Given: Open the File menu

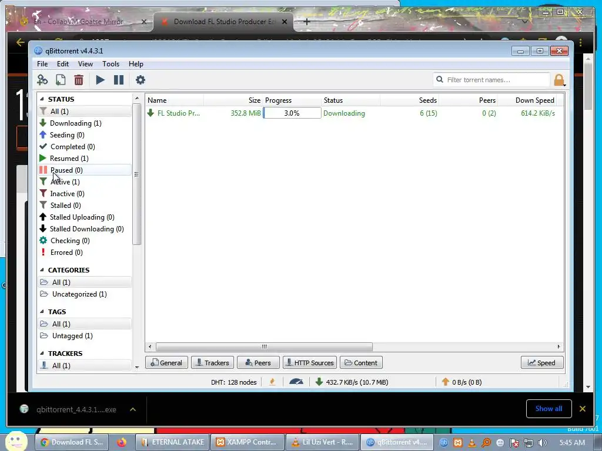Looking at the screenshot, I should (x=42, y=64).
